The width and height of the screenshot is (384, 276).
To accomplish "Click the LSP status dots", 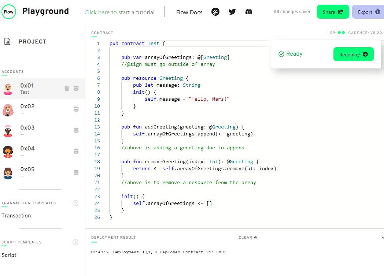I will pos(341,33).
